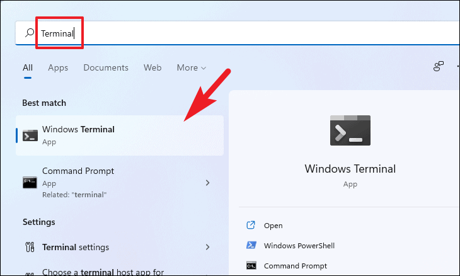This screenshot has height=276, width=460.
Task: Open the feedback people icon
Action: pos(439,66)
